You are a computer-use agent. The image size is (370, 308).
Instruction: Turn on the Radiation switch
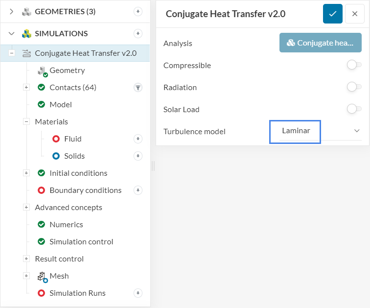coord(354,87)
